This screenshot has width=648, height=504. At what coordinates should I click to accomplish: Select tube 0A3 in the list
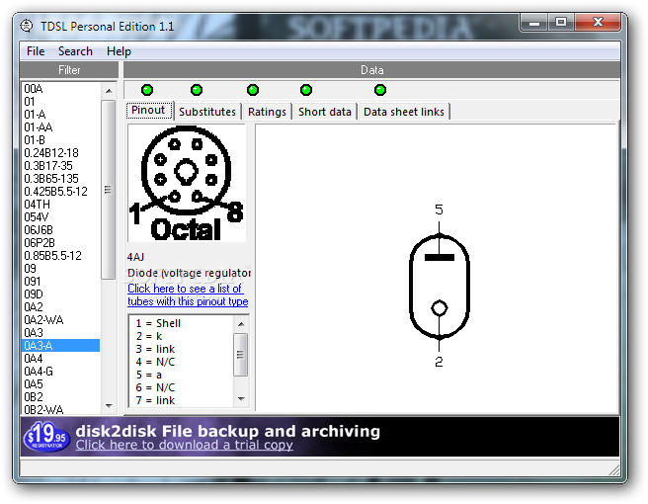coord(61,332)
